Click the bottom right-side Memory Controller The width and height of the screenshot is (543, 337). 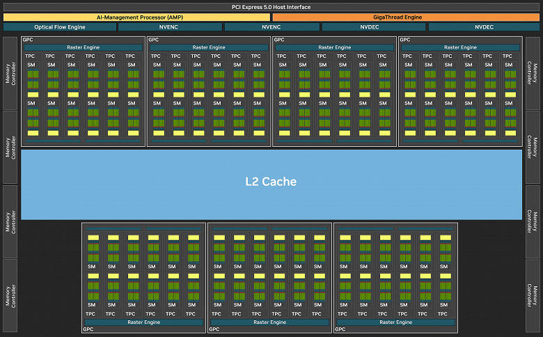[x=533, y=296]
